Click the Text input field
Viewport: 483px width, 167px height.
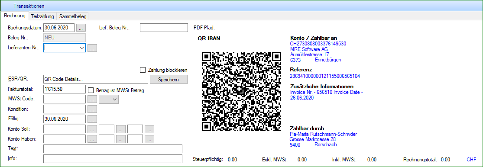(113, 149)
